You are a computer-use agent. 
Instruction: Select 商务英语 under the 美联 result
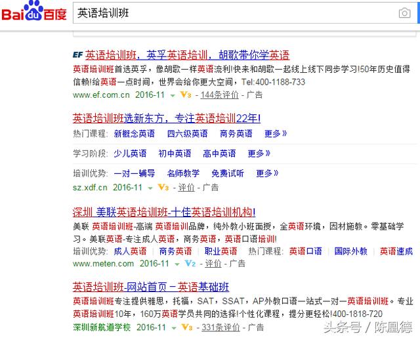pyautogui.click(x=175, y=251)
